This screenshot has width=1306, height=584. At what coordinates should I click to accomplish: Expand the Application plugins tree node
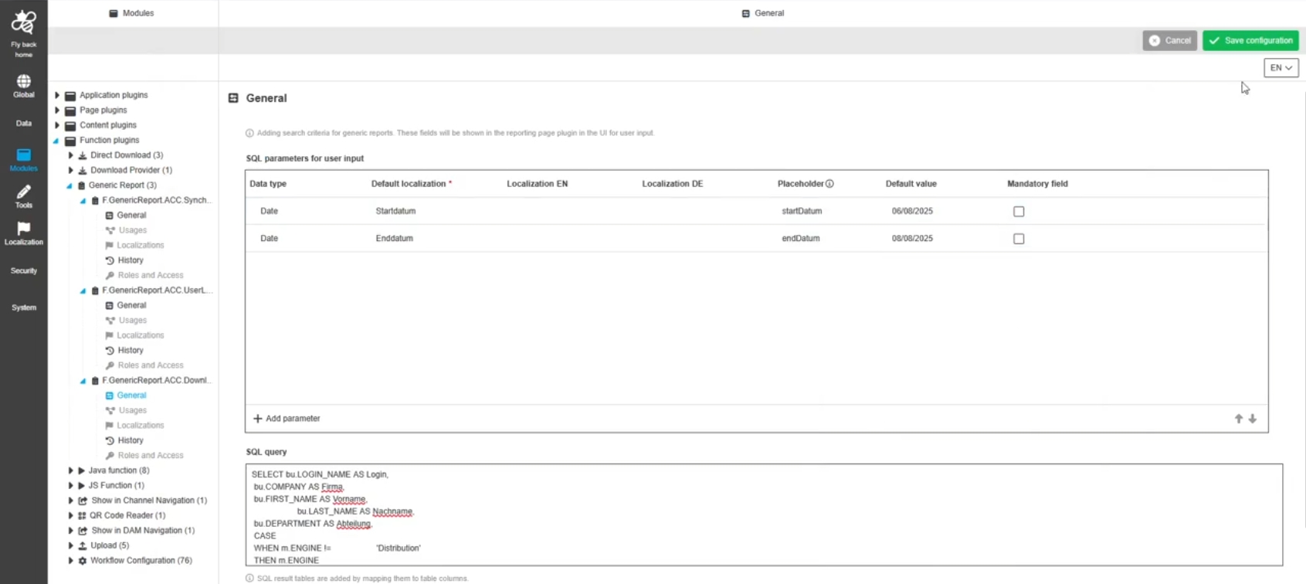point(57,95)
